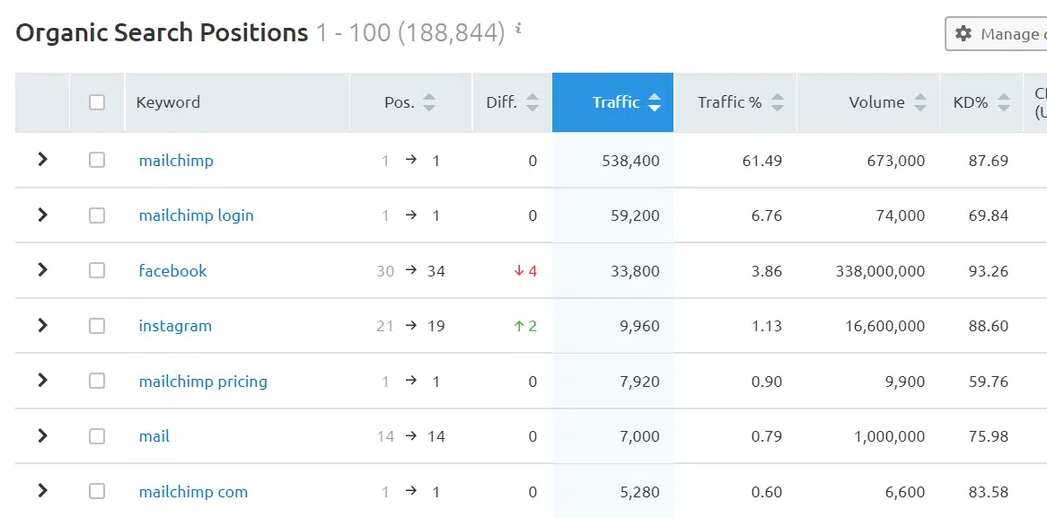Check the select-all checkbox in the header

[97, 101]
